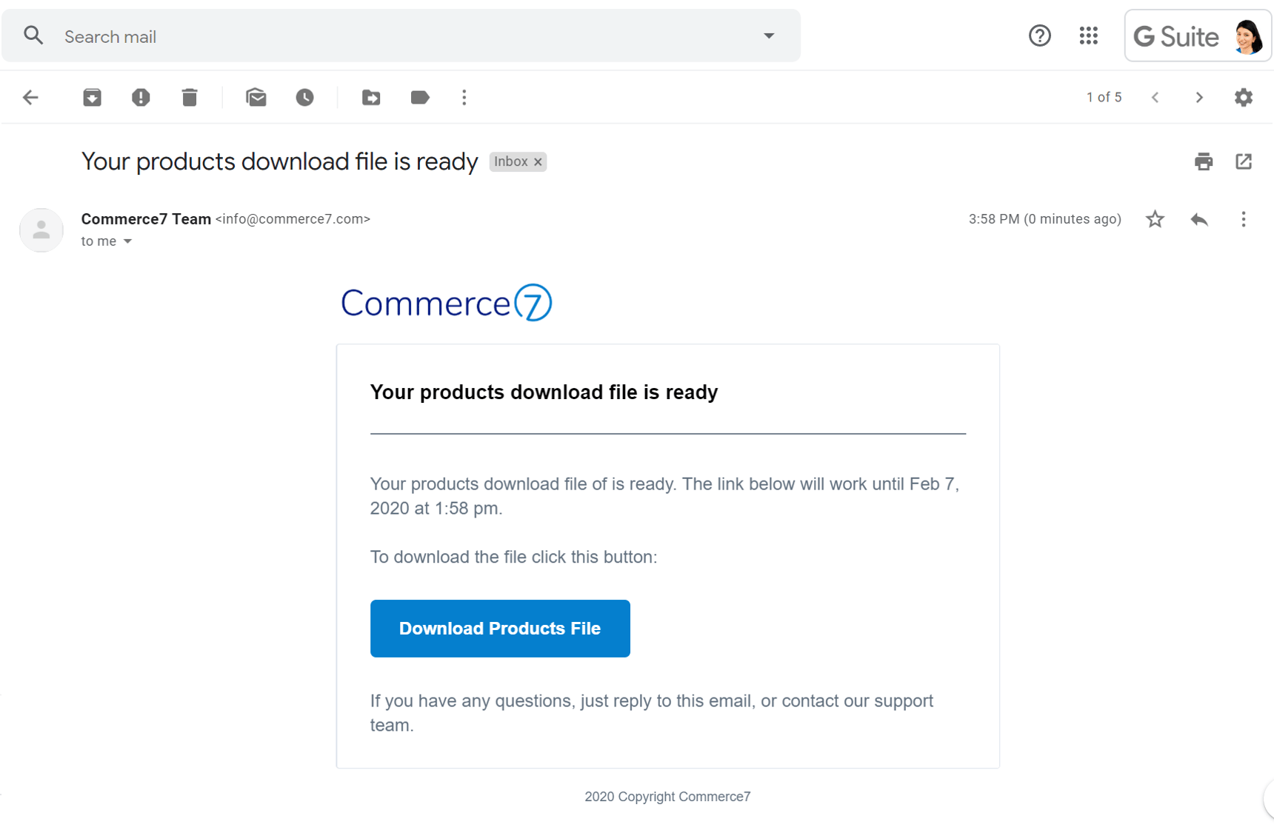The width and height of the screenshot is (1274, 830).
Task: Reply to the Commerce7 Team email
Action: tap(1199, 219)
